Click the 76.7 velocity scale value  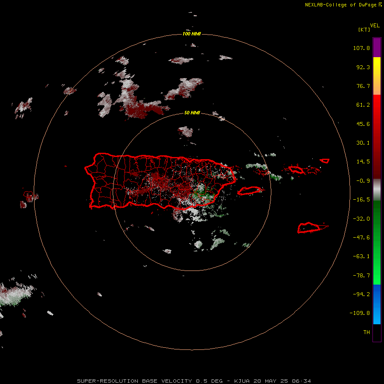[x=363, y=86]
